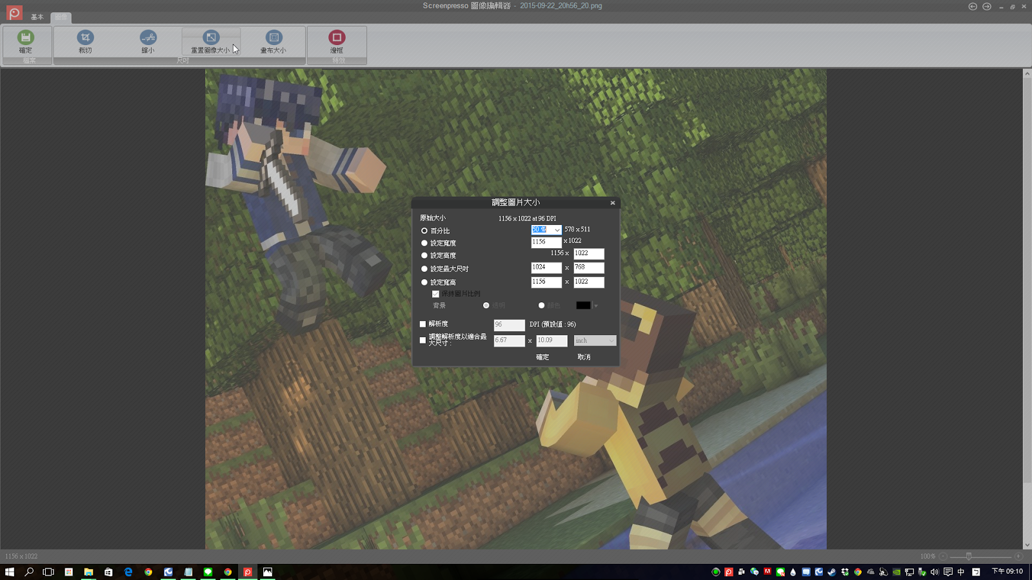This screenshot has width=1032, height=580.
Task: Click the vertical scrollbar up arrow
Action: coord(1027,73)
